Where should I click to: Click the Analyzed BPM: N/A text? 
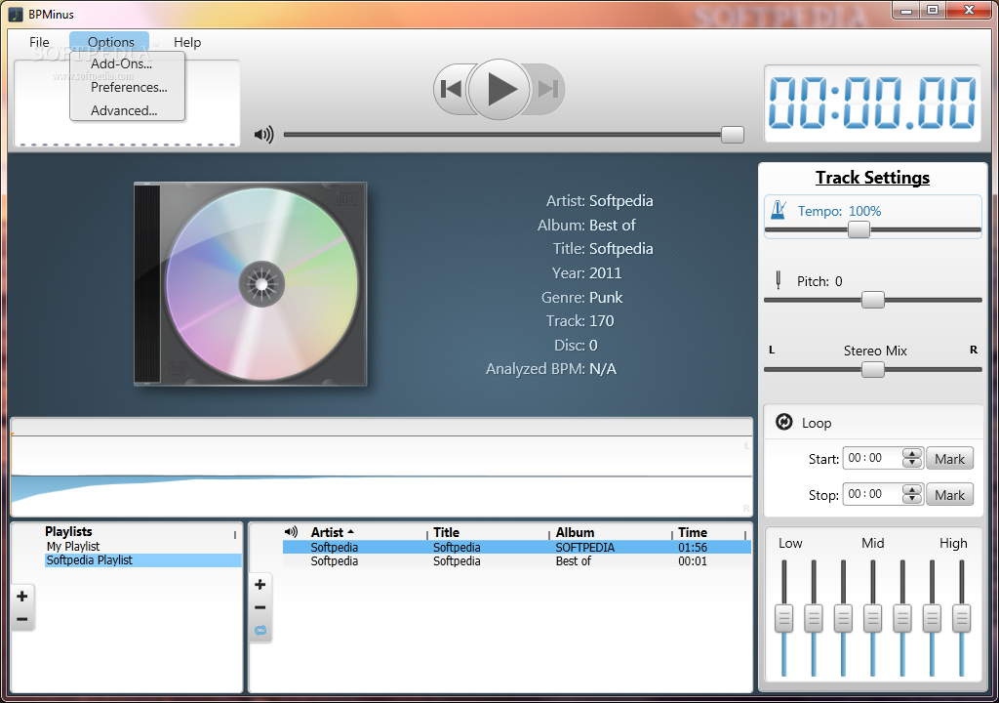[551, 369]
